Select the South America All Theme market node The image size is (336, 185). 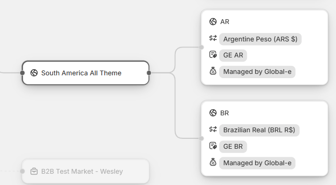[x=85, y=73]
